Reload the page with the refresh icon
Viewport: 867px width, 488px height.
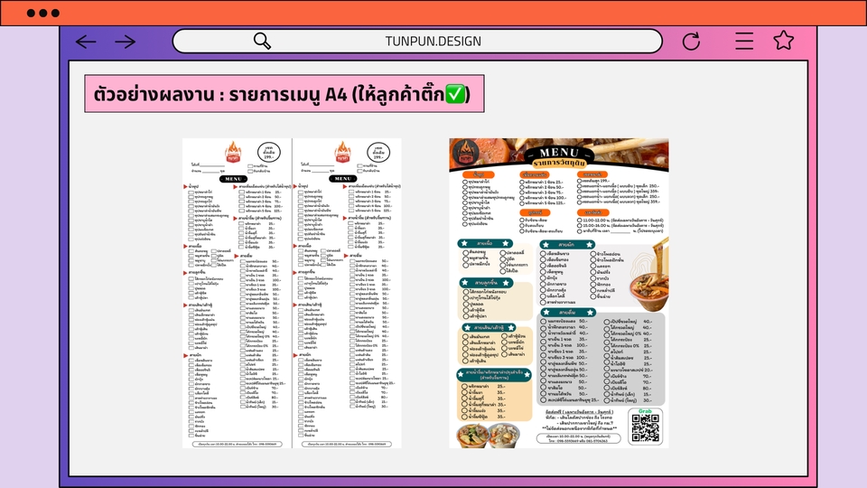click(691, 41)
